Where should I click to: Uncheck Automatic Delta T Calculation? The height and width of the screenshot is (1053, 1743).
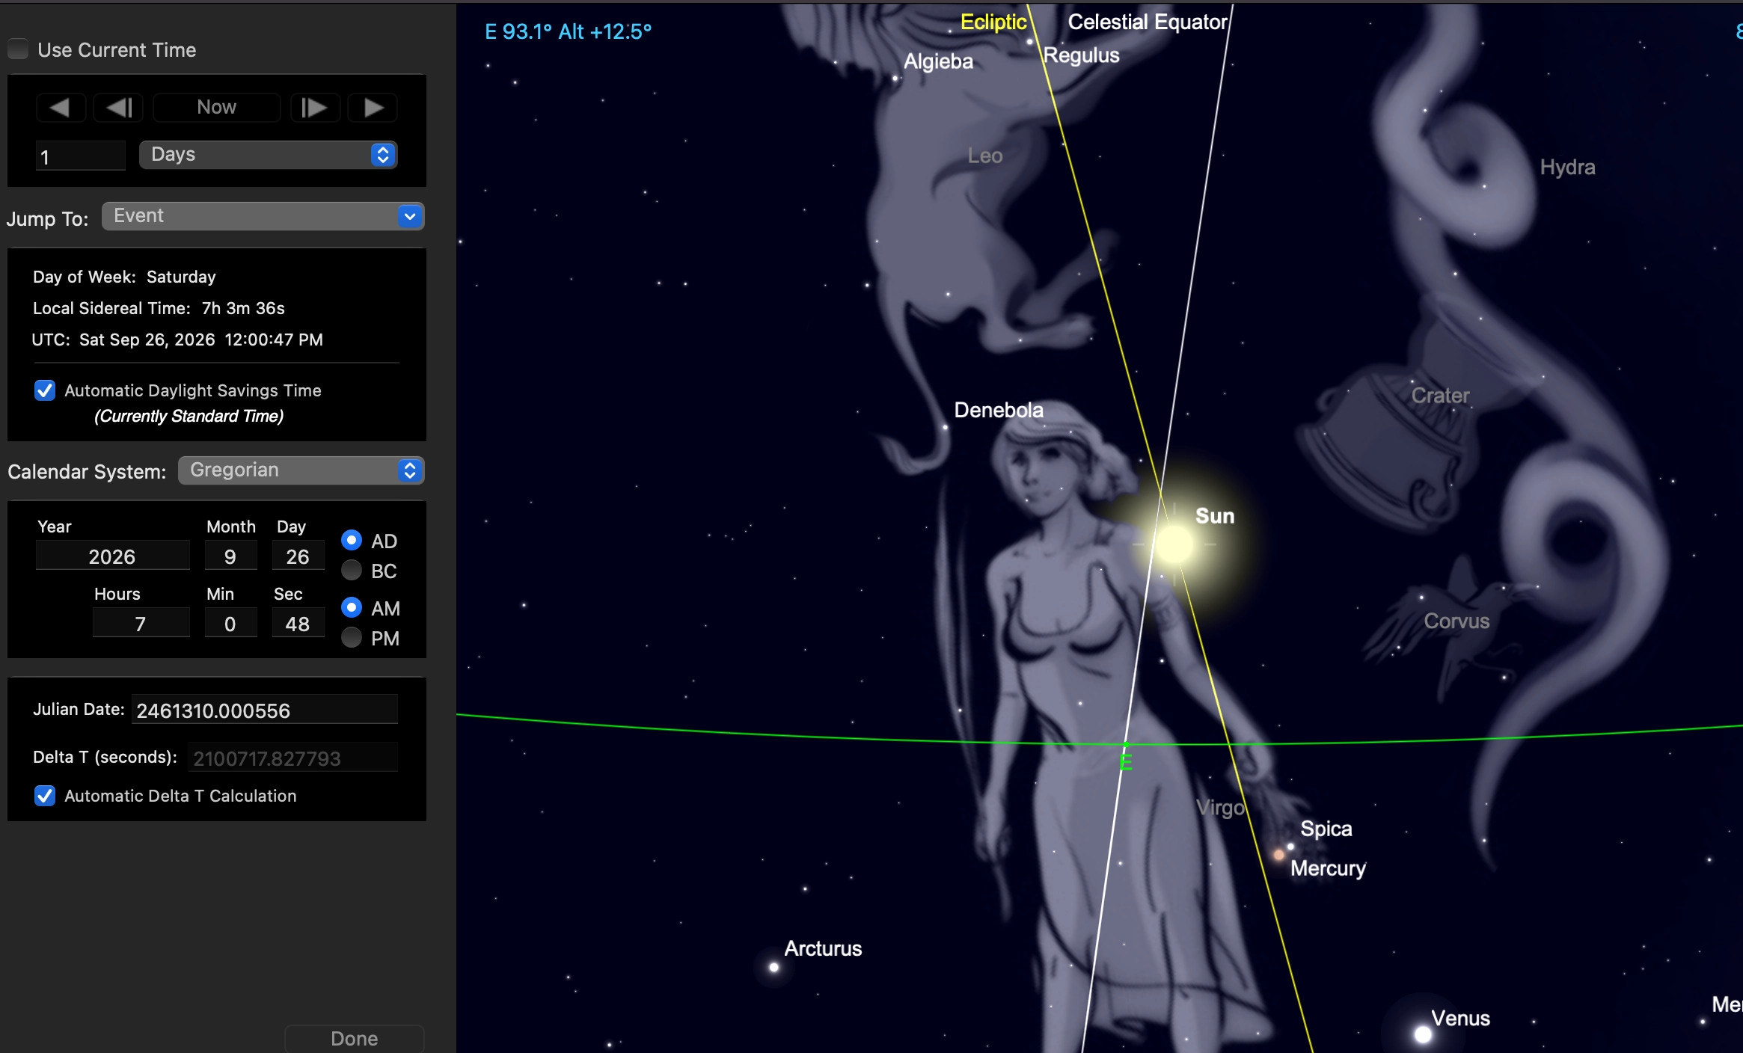click(x=45, y=796)
